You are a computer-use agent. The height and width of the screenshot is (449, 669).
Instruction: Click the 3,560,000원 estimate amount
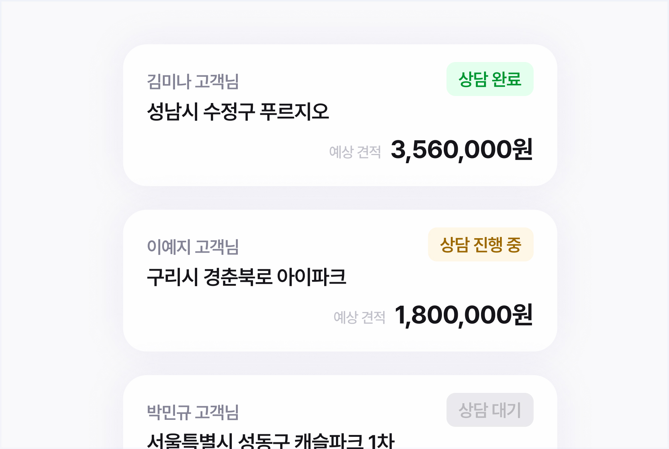tap(462, 150)
